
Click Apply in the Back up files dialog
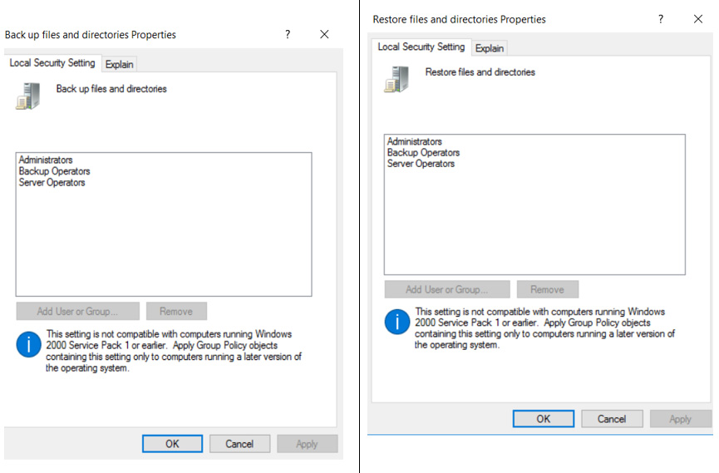click(307, 444)
